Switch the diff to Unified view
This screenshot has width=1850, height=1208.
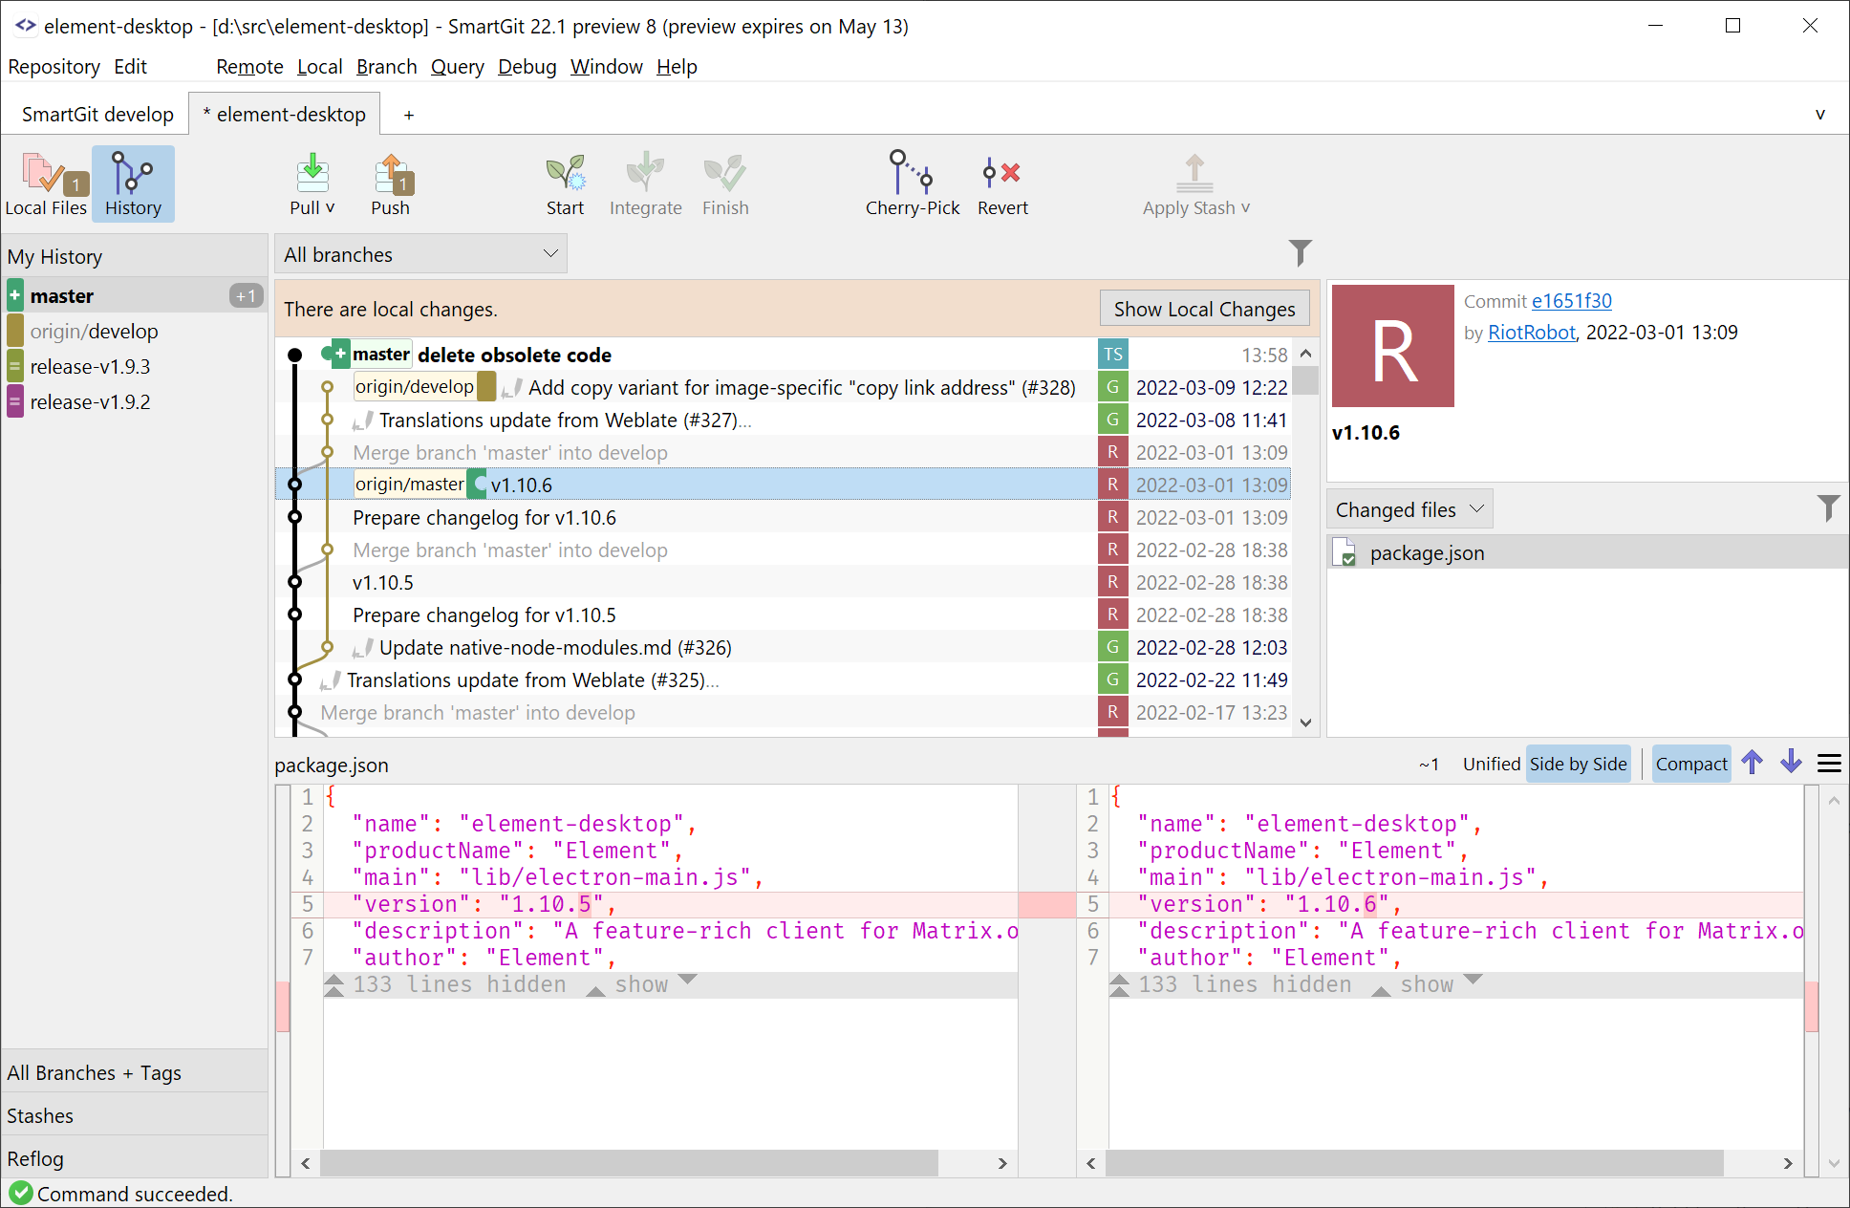(1492, 764)
